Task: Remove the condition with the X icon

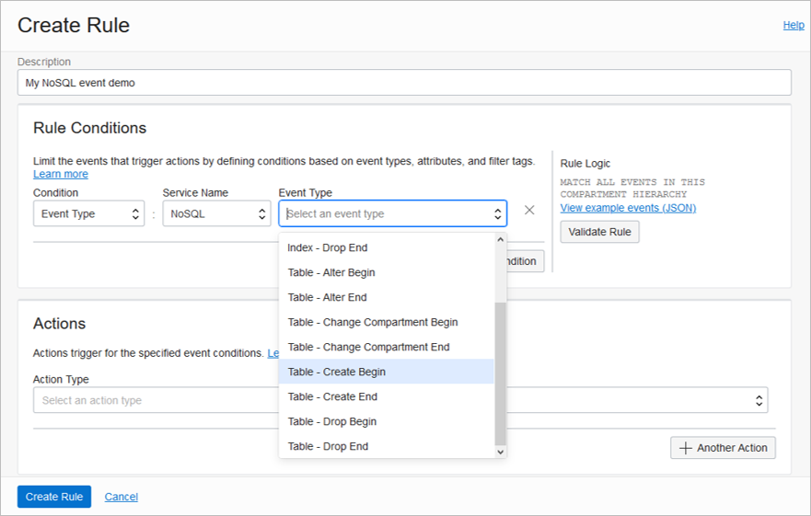Action: 529,211
